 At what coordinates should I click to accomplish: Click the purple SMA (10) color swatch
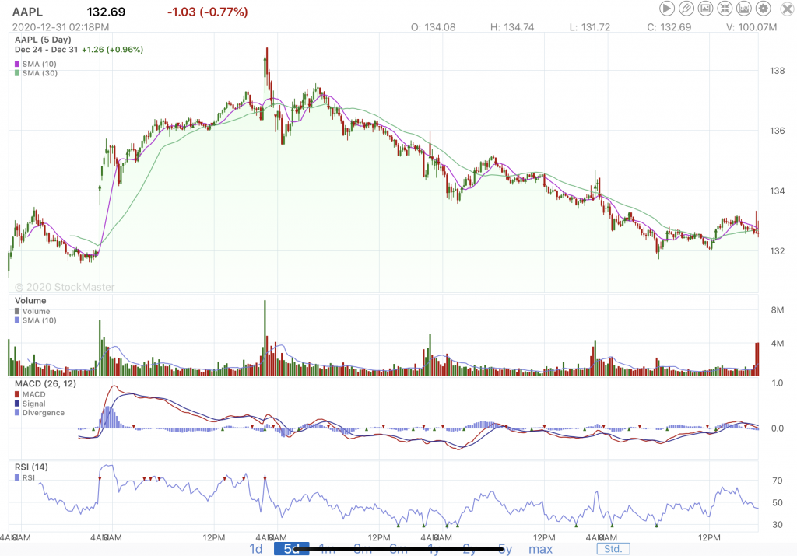click(18, 63)
